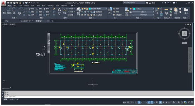
Task: Click the Linear dimension button
Action: 70,9
